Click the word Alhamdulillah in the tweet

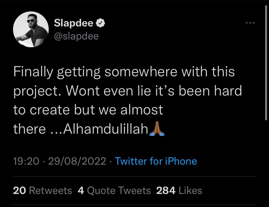[x=106, y=129]
